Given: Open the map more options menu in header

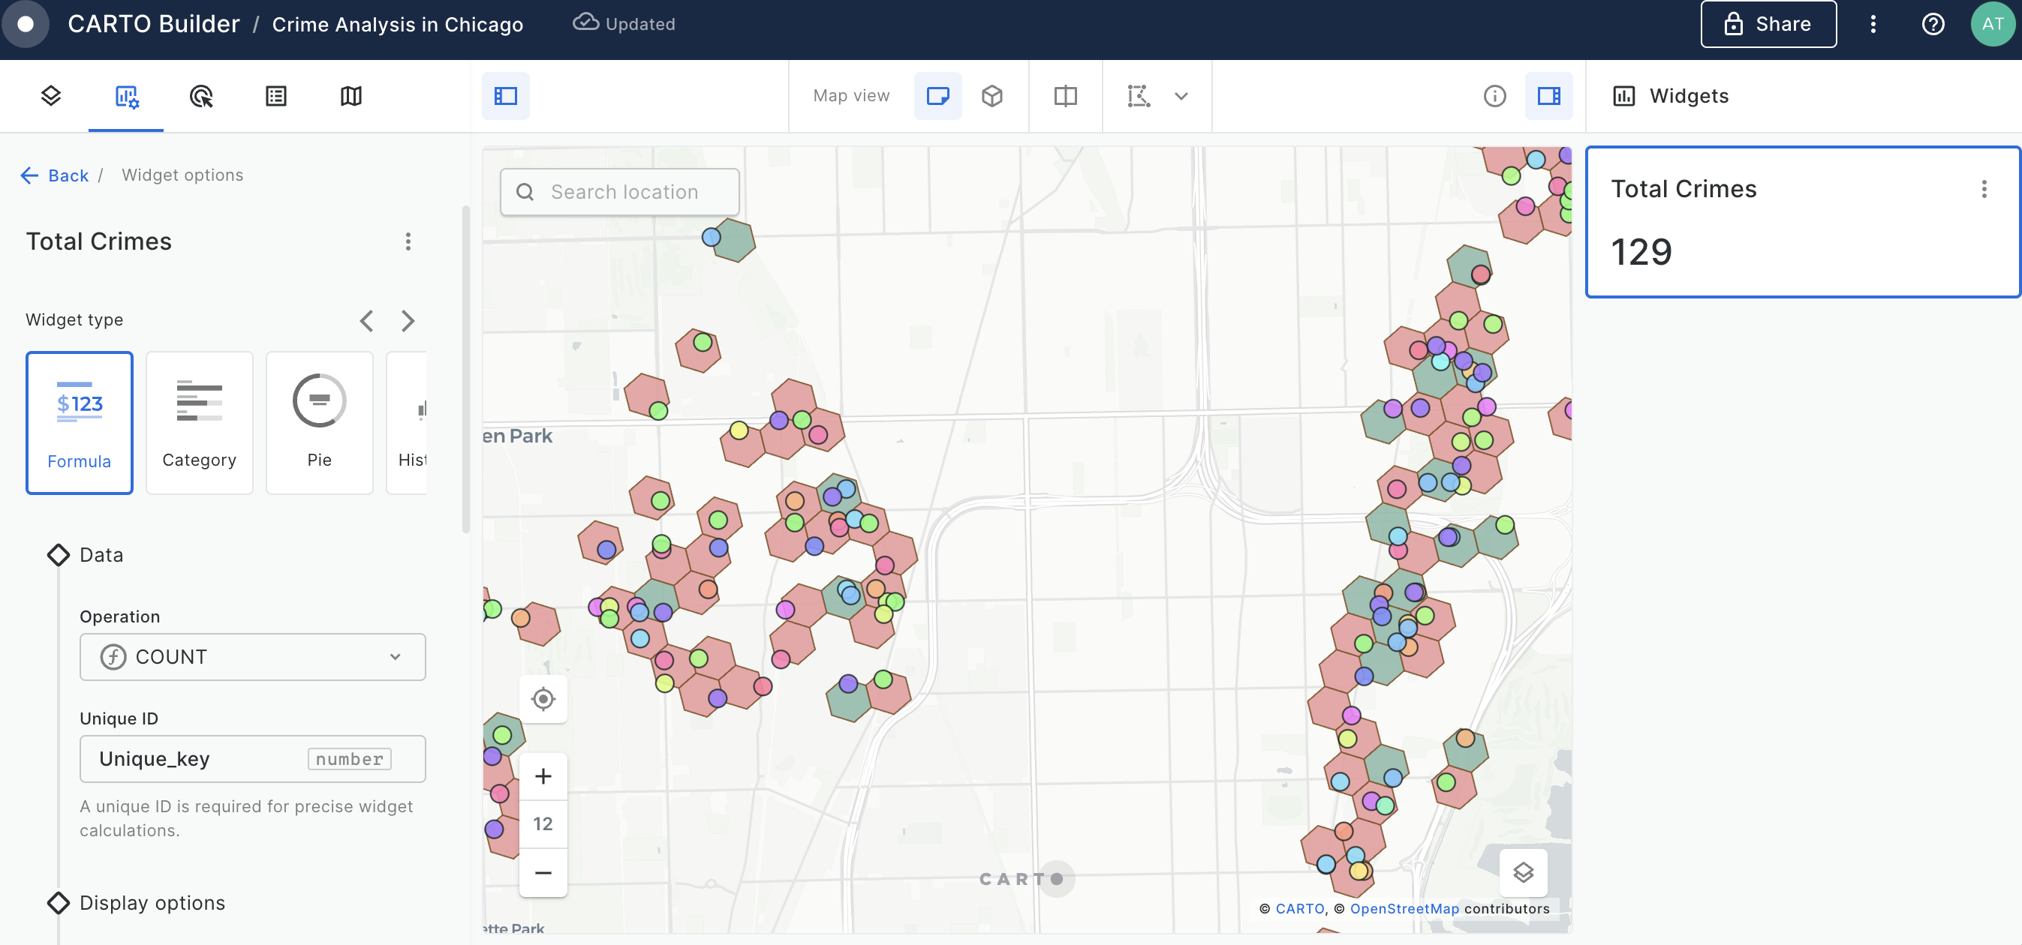Looking at the screenshot, I should (1873, 24).
